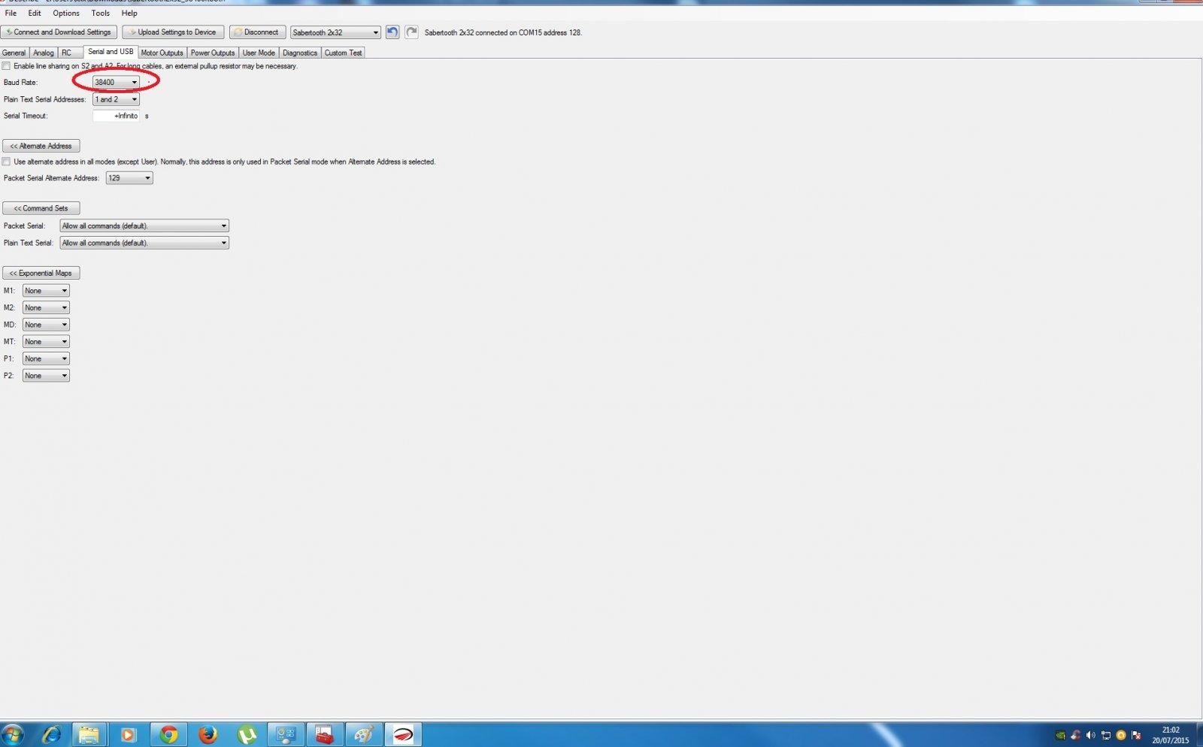Open the Packet Serial command set dropdown
Viewport: 1203px width, 747px height.
click(144, 225)
